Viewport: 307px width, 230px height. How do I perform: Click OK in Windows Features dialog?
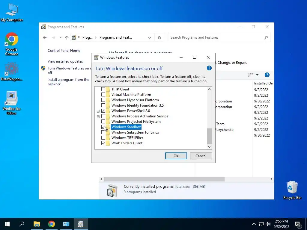[x=176, y=156]
